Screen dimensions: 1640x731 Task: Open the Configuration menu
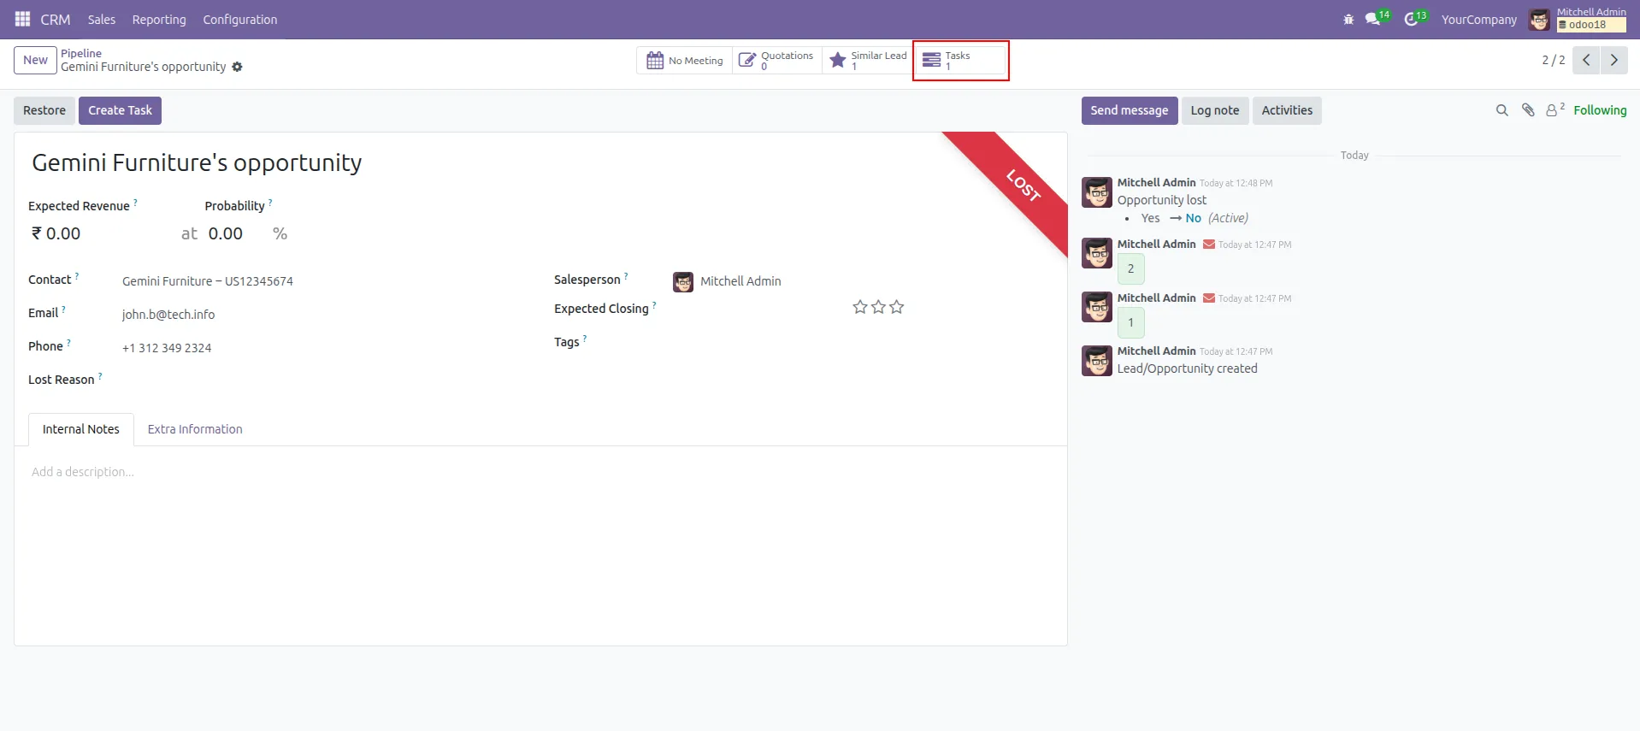coord(239,20)
